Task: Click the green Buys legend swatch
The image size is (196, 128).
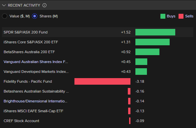Action: point(163,16)
